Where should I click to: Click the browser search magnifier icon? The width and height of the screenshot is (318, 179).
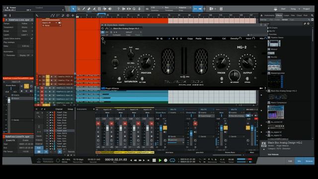pyautogui.click(x=312, y=15)
